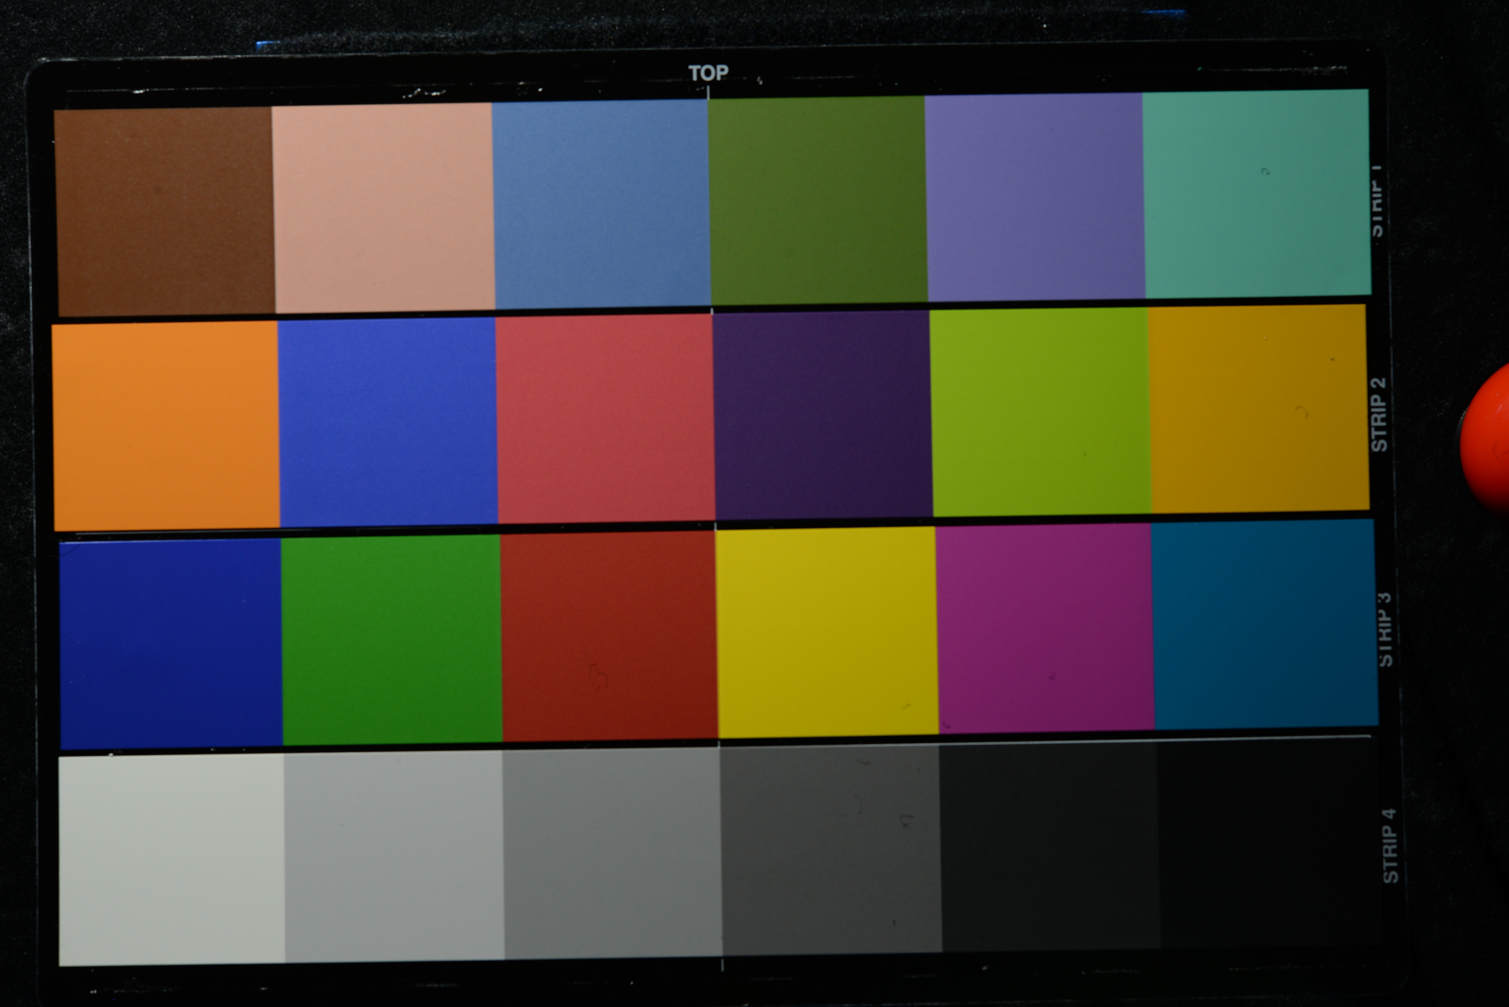Select the purplish-blue patch in strip 2

point(387,422)
